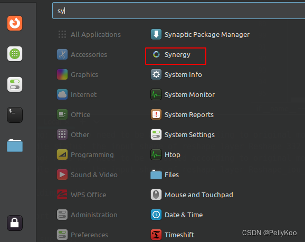
Task: Launch Terminal from the favorites sidebar
Action: click(15, 115)
